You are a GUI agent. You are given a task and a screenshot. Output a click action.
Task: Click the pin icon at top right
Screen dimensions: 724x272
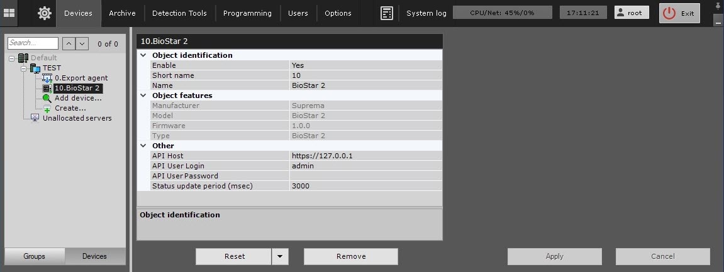pyautogui.click(x=718, y=7)
